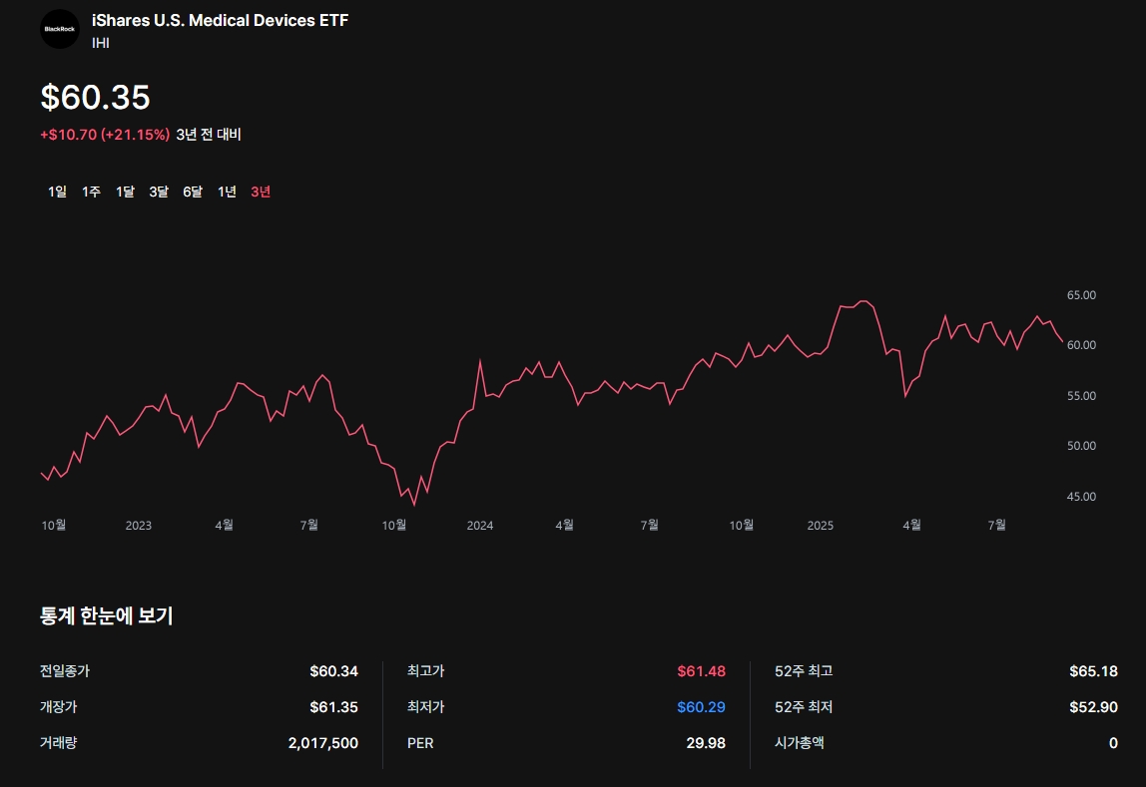This screenshot has height=787, width=1146.
Task: Click the 55.00 y-axis label
Action: (x=1081, y=396)
